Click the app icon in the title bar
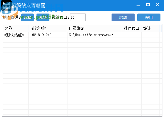Screen dimensions: 164x118 (x=6, y=5)
